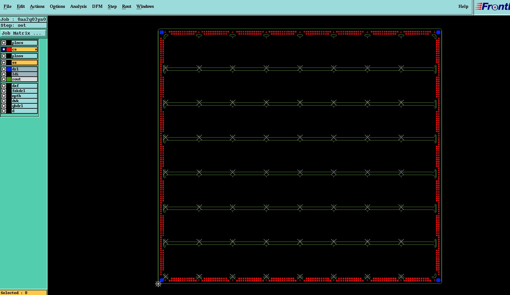This screenshot has width=510, height=295.
Task: Select the rout layer name
Action: point(25,79)
